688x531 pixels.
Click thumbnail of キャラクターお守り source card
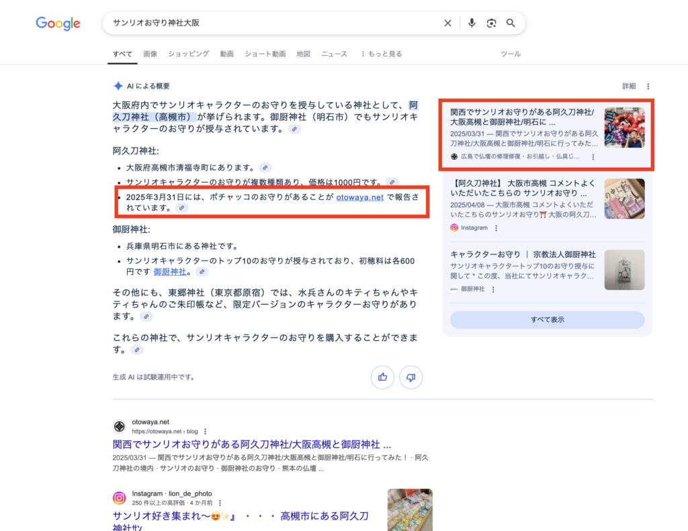(624, 270)
